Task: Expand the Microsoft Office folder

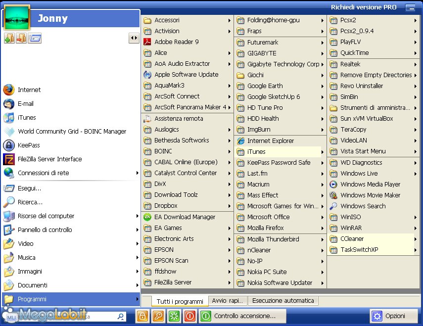Action: (280, 217)
